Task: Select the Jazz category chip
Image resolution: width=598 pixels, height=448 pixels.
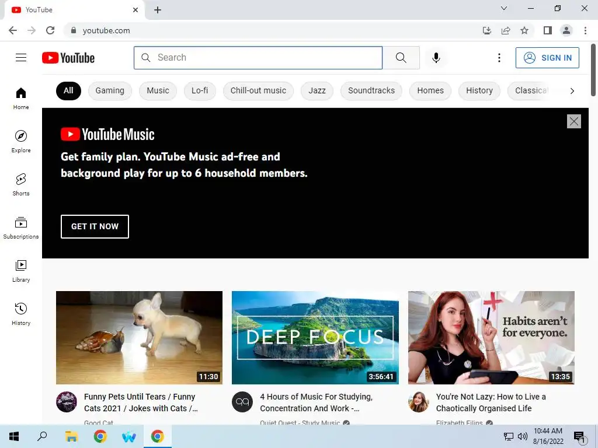Action: click(317, 90)
